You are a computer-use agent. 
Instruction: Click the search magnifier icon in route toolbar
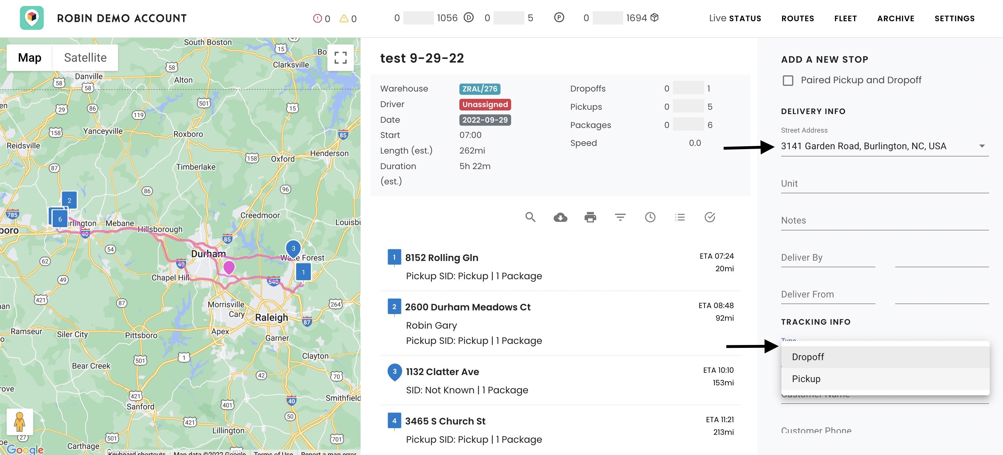coord(530,217)
